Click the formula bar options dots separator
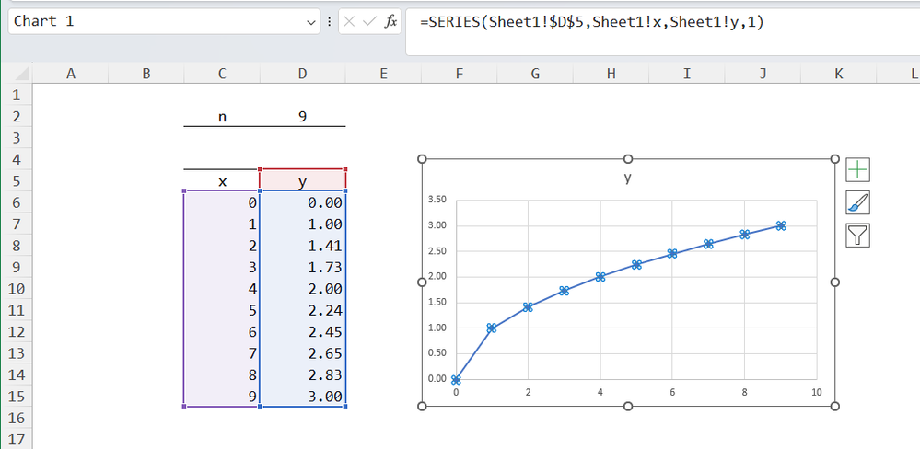The image size is (920, 449). click(329, 22)
